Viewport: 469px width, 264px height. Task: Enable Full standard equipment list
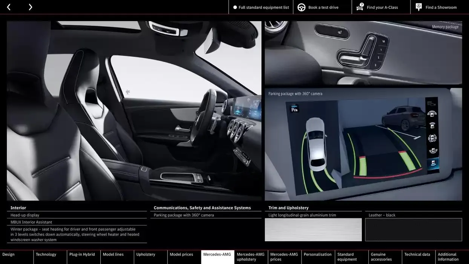coord(260,7)
